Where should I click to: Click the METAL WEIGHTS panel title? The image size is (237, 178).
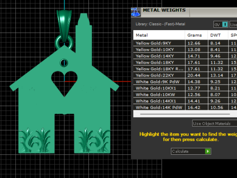164,10
